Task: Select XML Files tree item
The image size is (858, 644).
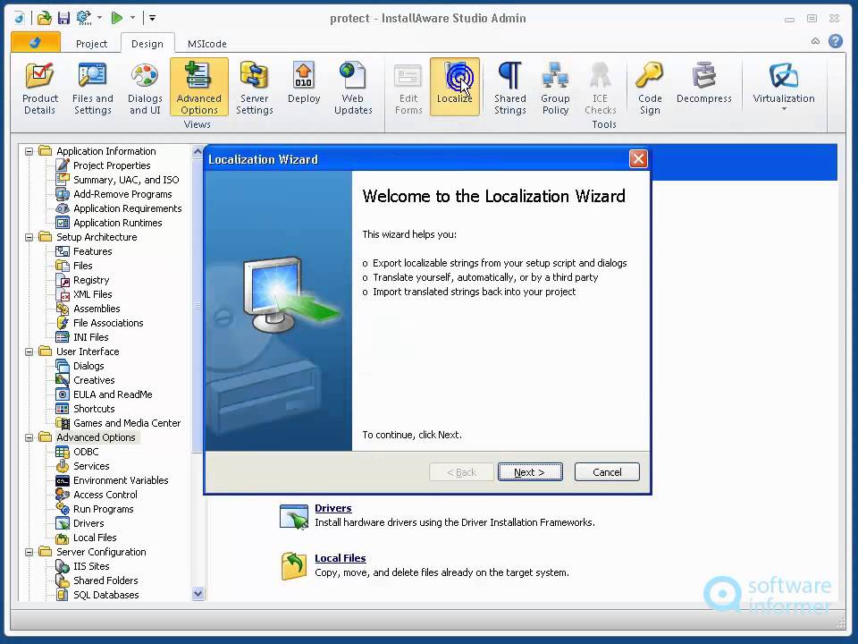Action: pos(92,294)
